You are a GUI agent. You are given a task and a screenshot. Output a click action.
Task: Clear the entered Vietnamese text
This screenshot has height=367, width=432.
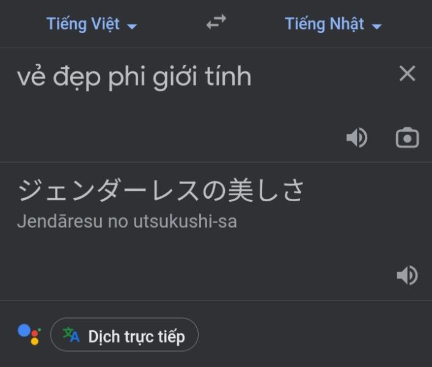[x=407, y=74]
